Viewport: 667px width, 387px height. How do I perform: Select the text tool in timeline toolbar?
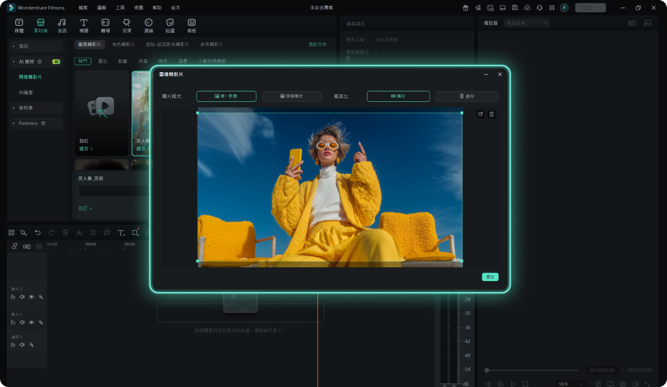click(121, 233)
